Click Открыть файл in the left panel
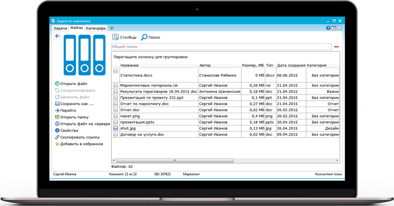The width and height of the screenshot is (394, 206). tap(74, 84)
